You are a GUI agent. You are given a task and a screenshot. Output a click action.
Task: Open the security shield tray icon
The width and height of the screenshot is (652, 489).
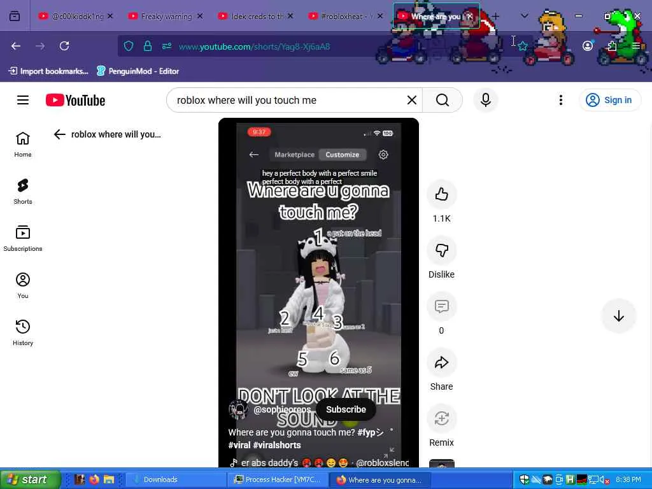pyautogui.click(x=524, y=480)
